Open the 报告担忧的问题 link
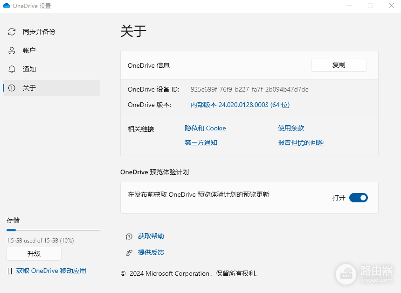This screenshot has width=401, height=293. [301, 143]
